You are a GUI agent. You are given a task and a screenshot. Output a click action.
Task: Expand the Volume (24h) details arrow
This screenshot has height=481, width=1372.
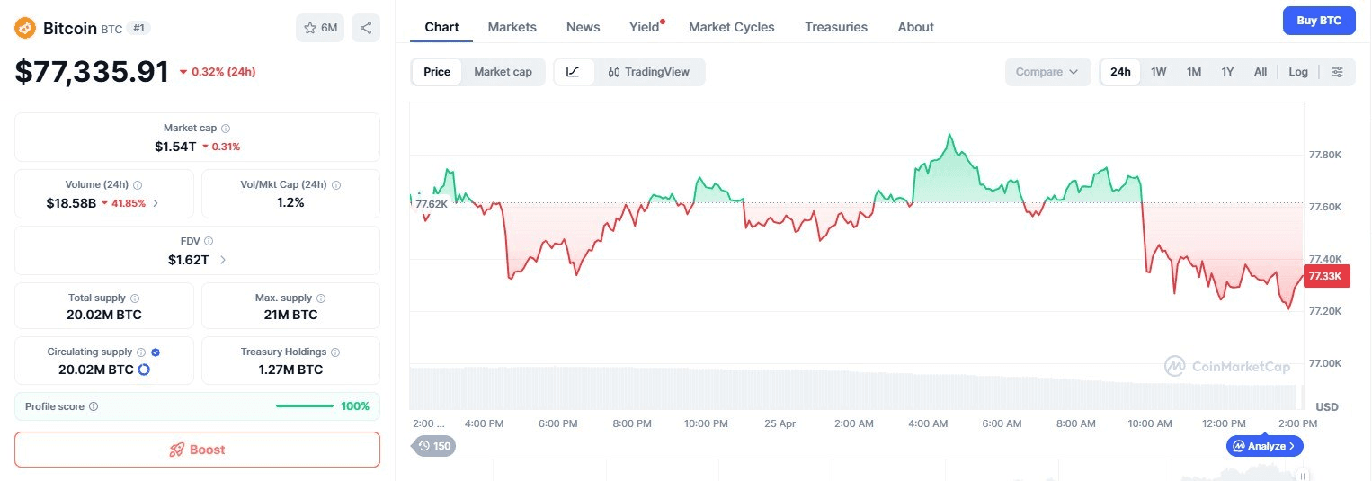point(156,203)
